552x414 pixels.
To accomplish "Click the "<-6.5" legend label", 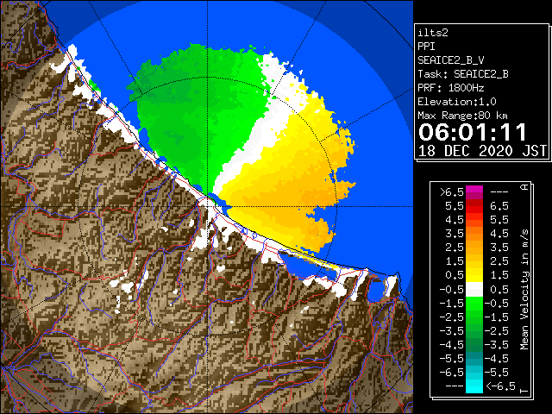I will point(500,386).
